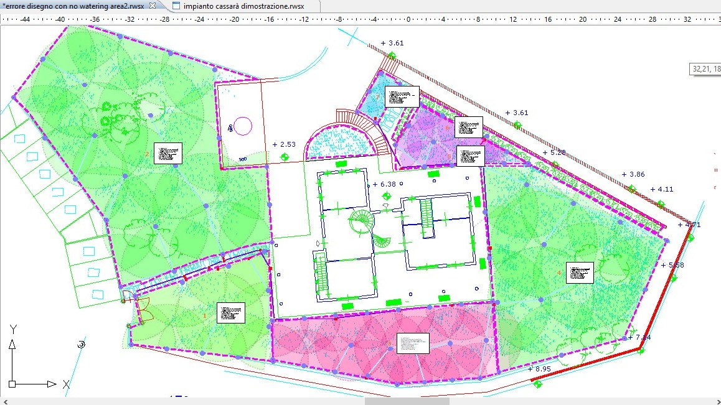Click the magenta circle in the square enclosure
721x405 pixels.
pos(242,126)
